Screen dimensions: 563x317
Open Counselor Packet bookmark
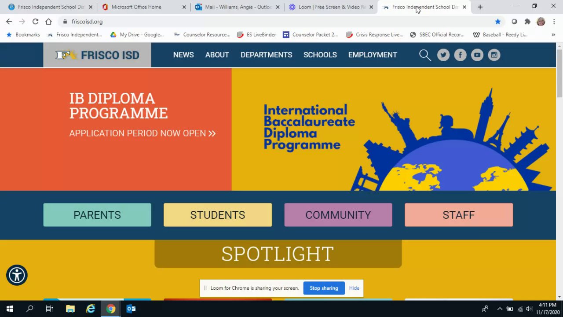pos(311,35)
